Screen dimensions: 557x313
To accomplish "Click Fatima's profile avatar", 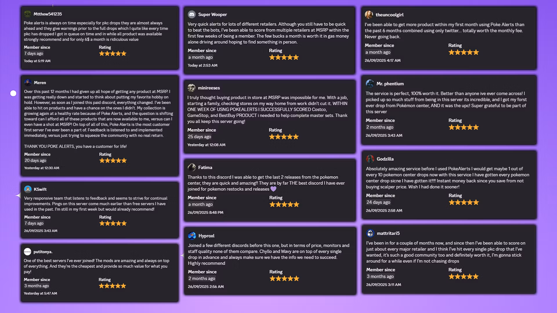I will pyautogui.click(x=192, y=168).
